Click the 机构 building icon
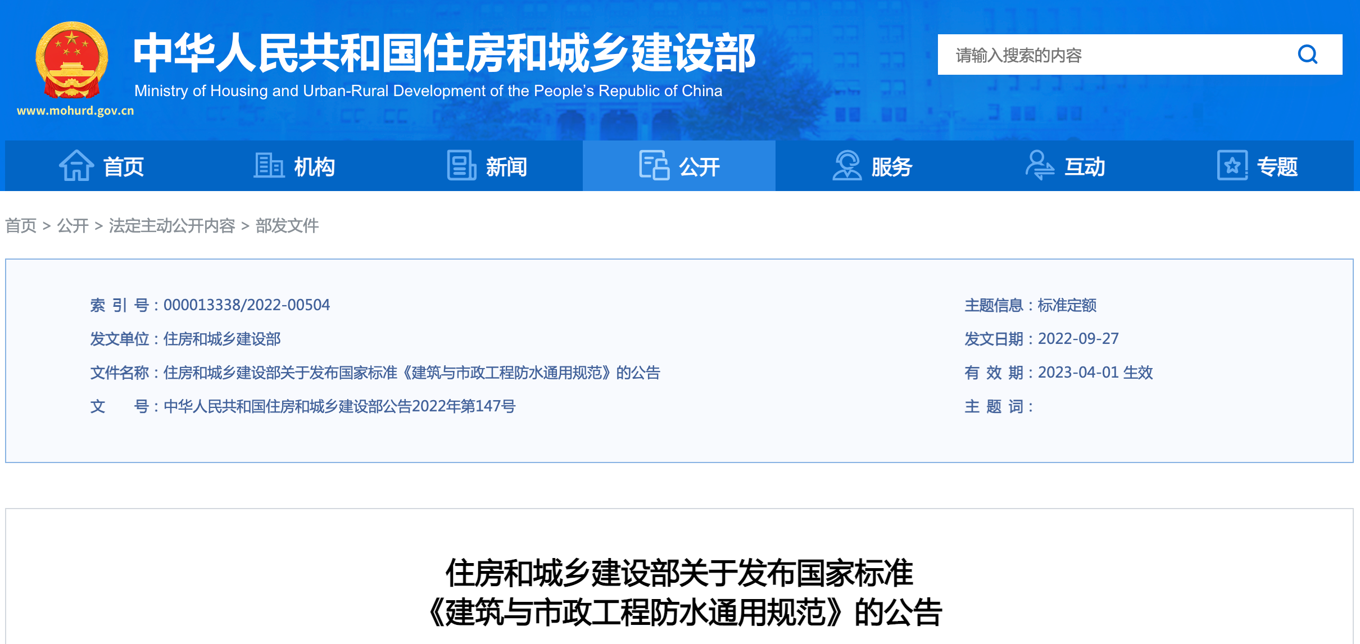 click(268, 166)
